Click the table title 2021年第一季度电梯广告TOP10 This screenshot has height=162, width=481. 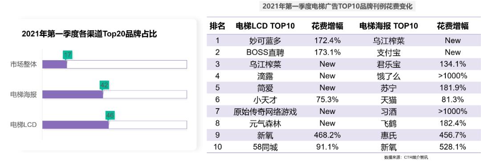(x=338, y=6)
